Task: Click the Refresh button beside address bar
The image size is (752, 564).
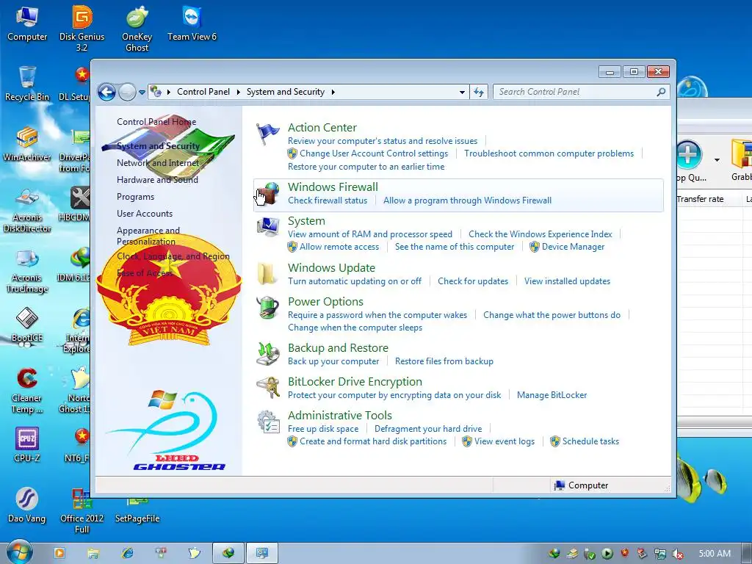Action: pyautogui.click(x=479, y=92)
